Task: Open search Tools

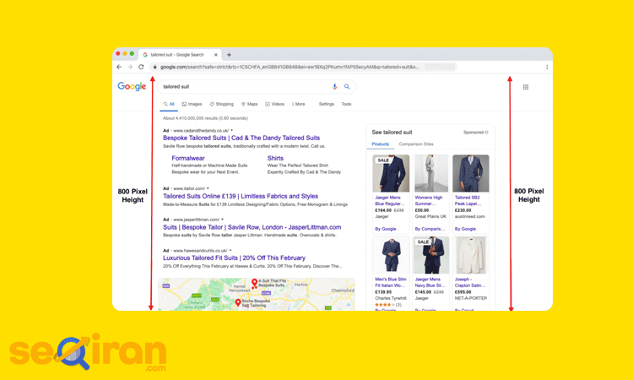Action: (346, 104)
